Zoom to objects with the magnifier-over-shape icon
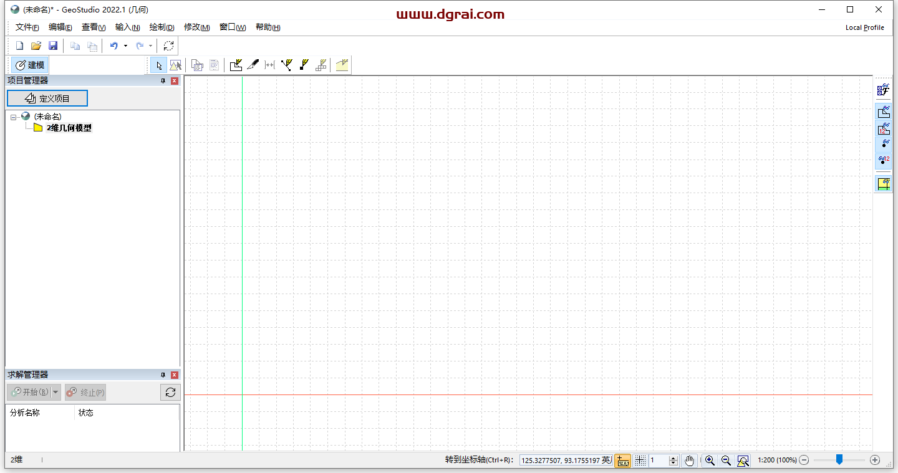This screenshot has width=898, height=473. pyautogui.click(x=743, y=461)
